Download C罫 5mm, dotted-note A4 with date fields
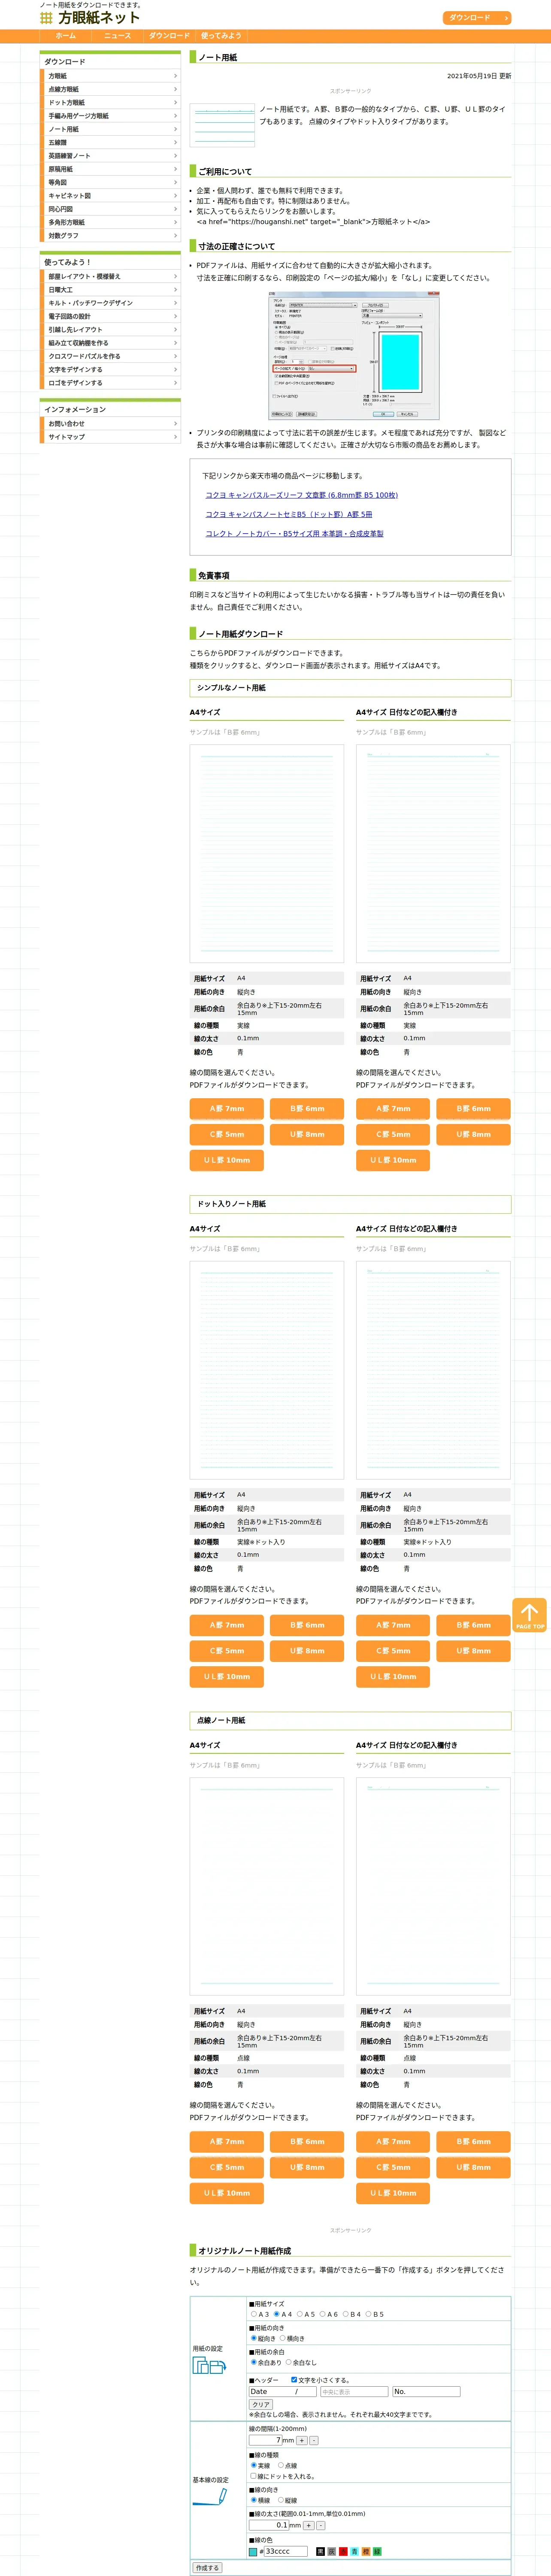Image resolution: width=551 pixels, height=2576 pixels. point(393,1651)
